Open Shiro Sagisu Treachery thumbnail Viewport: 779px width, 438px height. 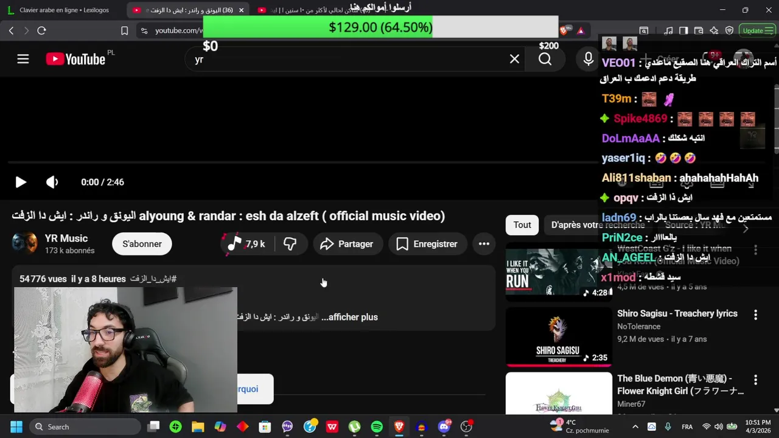[x=559, y=337]
